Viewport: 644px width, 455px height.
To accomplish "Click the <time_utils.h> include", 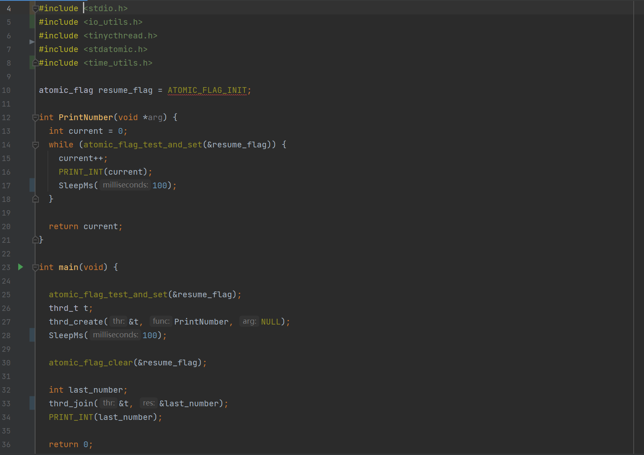I will coord(118,63).
